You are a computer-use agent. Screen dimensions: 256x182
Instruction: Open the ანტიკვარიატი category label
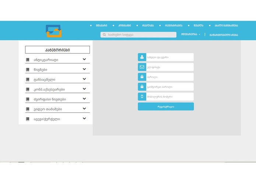(46, 60)
